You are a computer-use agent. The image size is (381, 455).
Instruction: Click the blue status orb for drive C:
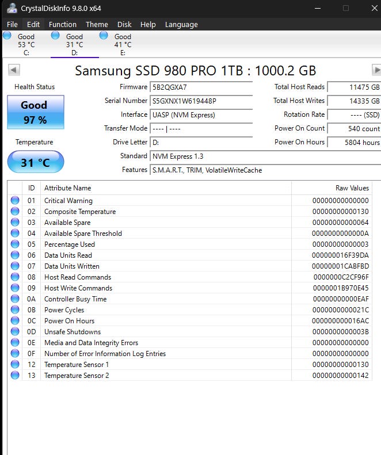pyautogui.click(x=7, y=36)
